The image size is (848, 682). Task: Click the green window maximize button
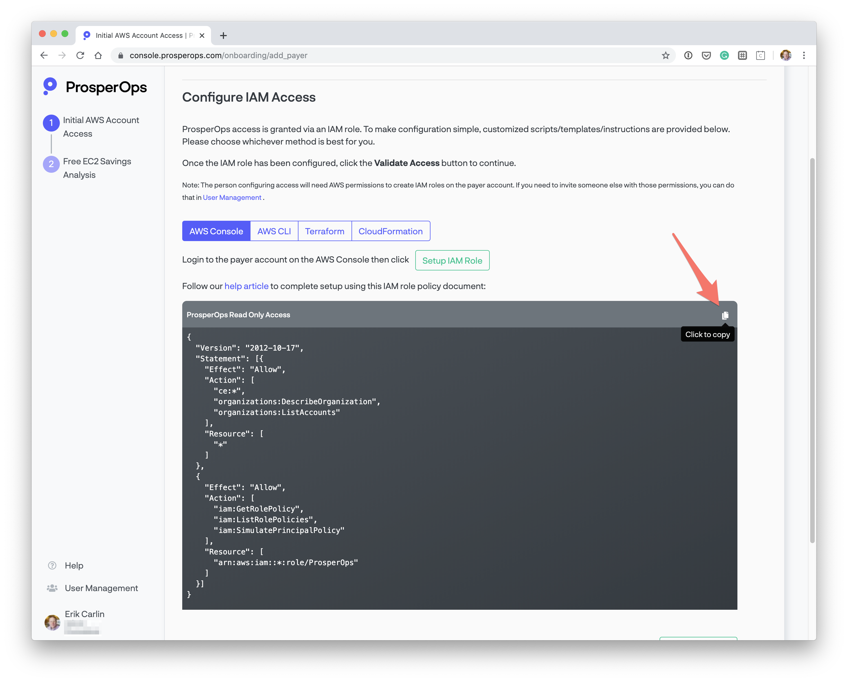pyautogui.click(x=65, y=34)
